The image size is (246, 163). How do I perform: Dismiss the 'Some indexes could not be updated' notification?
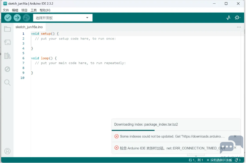point(235,136)
